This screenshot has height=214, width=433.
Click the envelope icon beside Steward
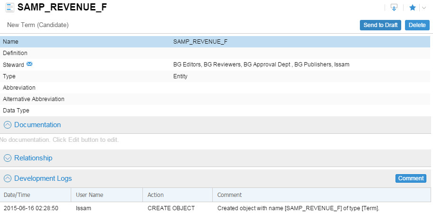tap(29, 64)
